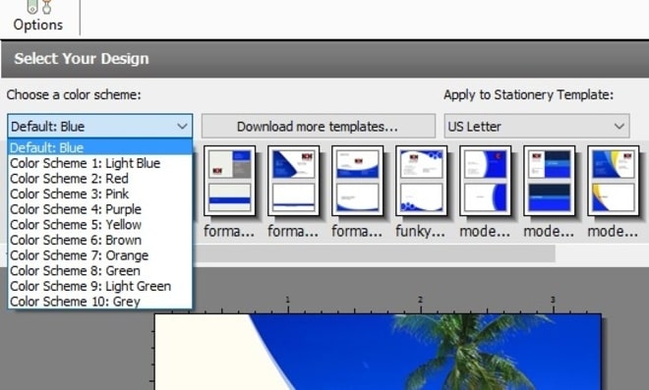Select Default: Blue in the list
The image size is (649, 390).
[x=99, y=147]
